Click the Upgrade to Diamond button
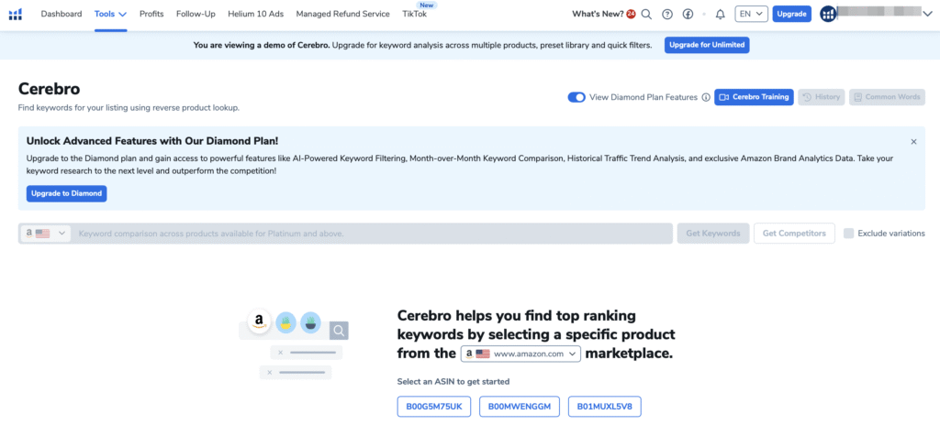 click(x=67, y=193)
